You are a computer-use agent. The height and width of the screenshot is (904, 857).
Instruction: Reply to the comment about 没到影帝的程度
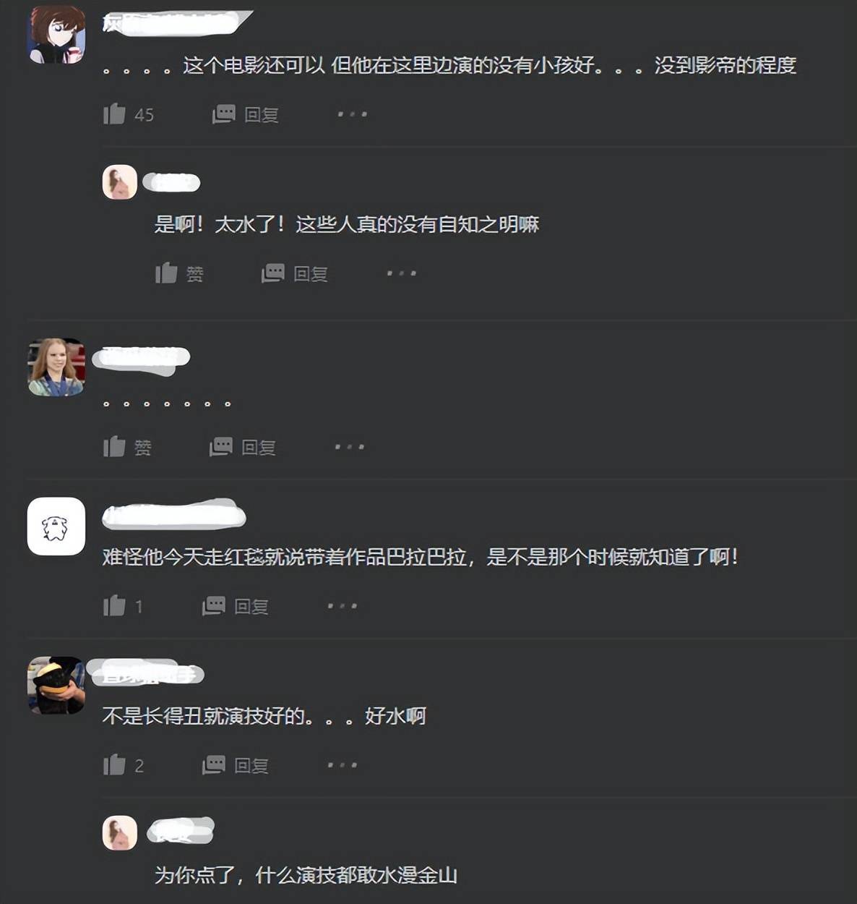(245, 114)
